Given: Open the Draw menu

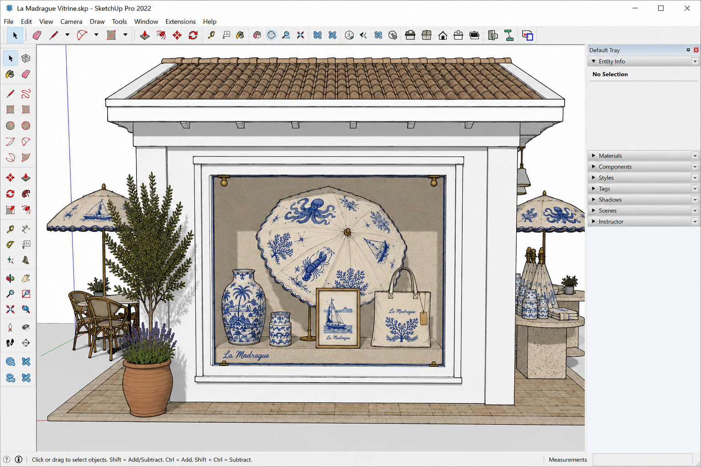Looking at the screenshot, I should (x=97, y=21).
